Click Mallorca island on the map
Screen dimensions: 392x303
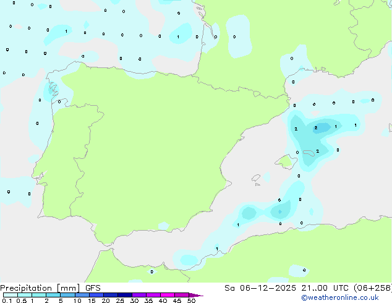tap(286, 162)
